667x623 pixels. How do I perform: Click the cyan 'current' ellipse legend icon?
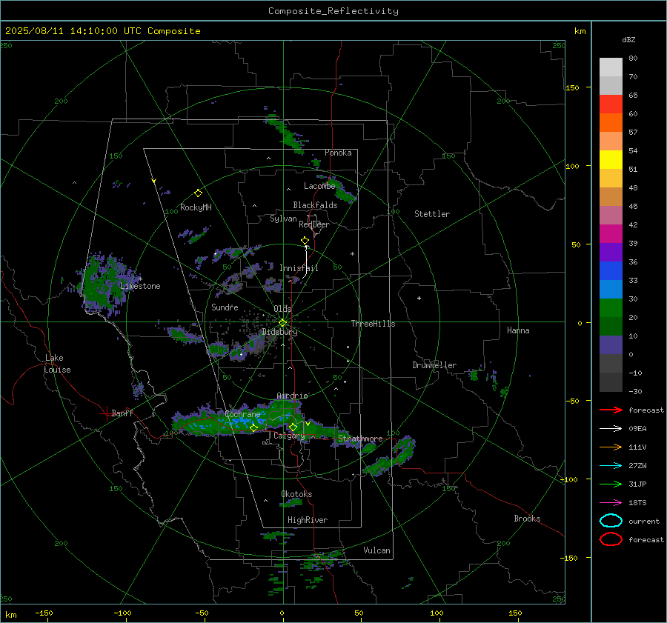[611, 521]
